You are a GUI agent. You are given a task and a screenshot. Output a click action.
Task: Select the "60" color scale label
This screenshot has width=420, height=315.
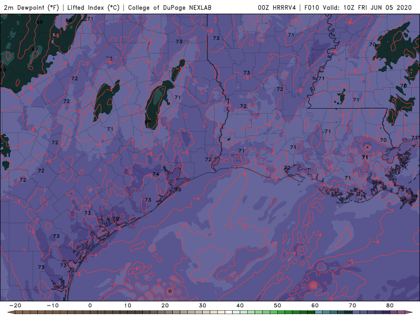315,306
